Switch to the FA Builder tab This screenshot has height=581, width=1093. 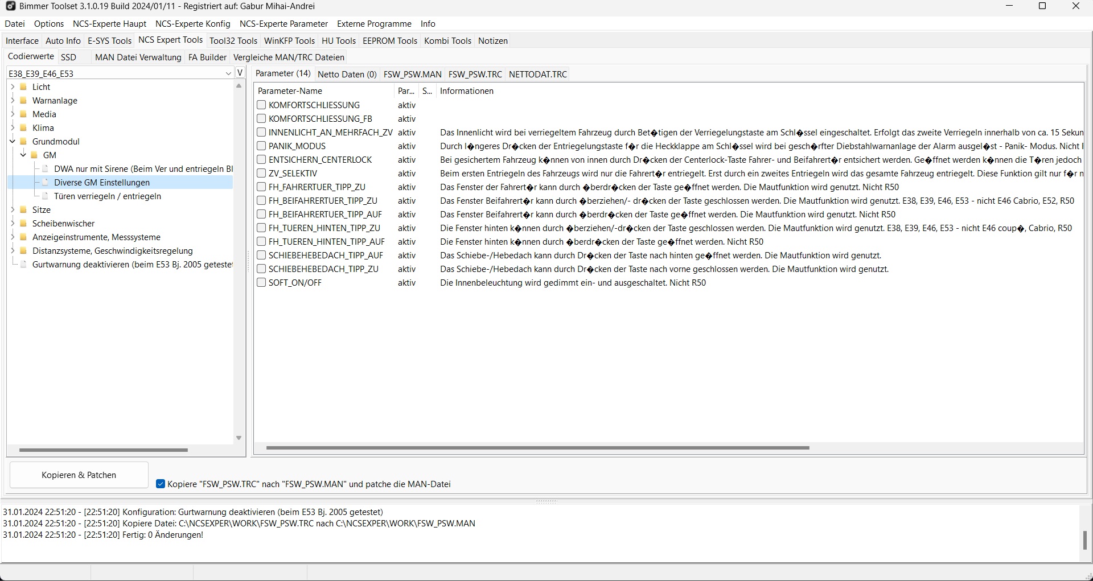(207, 57)
